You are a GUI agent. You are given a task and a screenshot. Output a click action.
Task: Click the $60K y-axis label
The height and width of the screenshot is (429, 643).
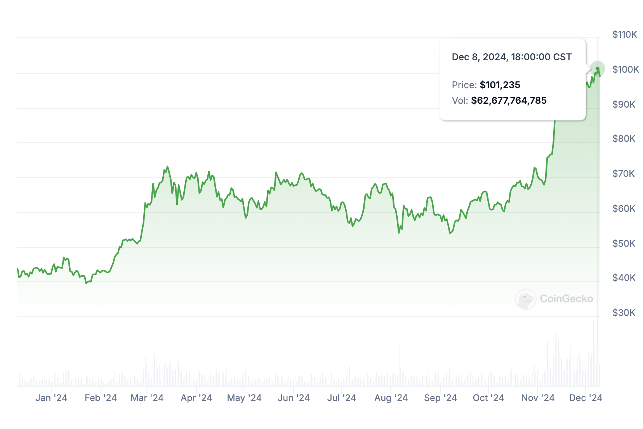[624, 209]
